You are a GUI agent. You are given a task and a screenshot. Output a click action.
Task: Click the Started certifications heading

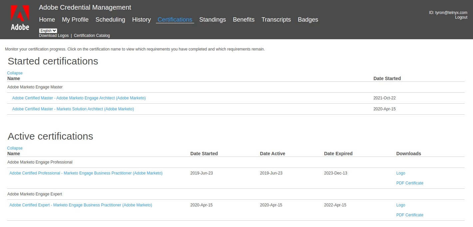click(x=53, y=61)
